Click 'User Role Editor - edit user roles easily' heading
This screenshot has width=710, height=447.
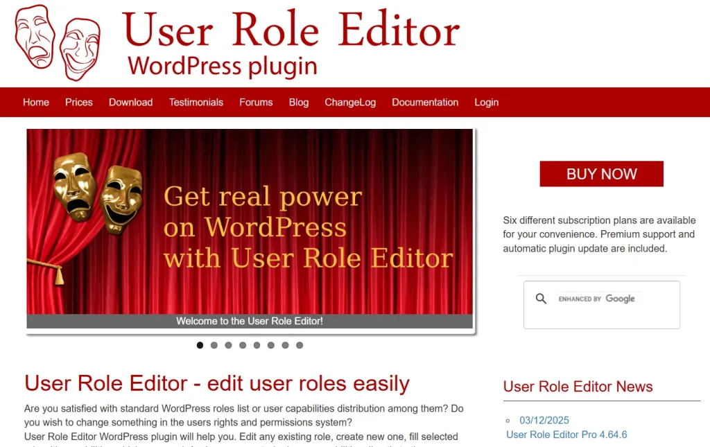tap(217, 383)
